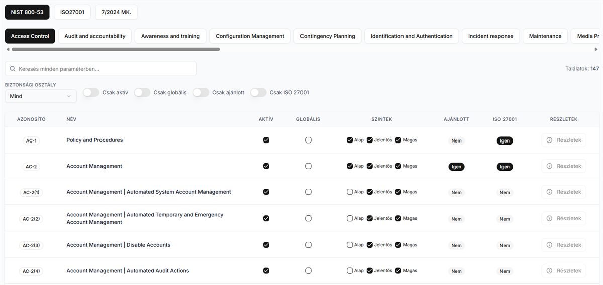
Task: Open Részletek for Account Management AC-2
Action: [x=563, y=166]
